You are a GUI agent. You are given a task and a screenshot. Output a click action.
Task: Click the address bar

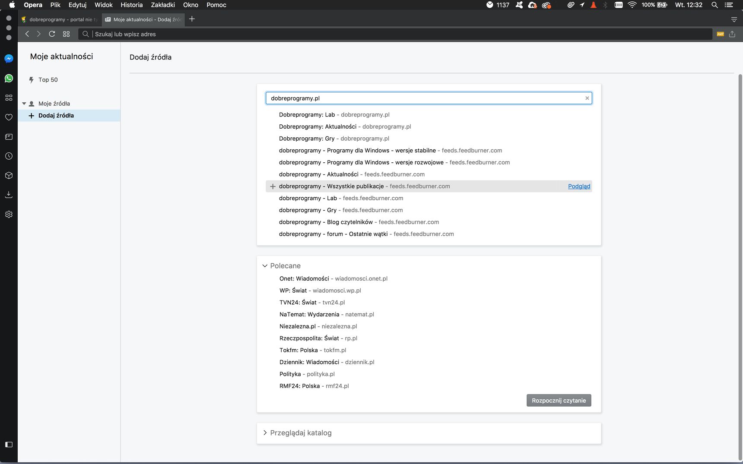tap(395, 34)
